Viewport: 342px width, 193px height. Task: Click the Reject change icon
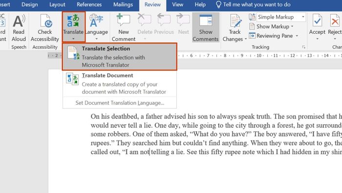pyautogui.click(x=335, y=21)
